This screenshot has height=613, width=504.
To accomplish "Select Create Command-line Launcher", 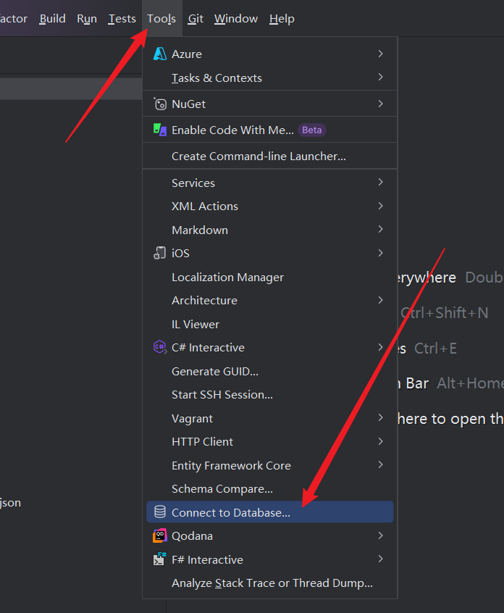I will coord(269,156).
